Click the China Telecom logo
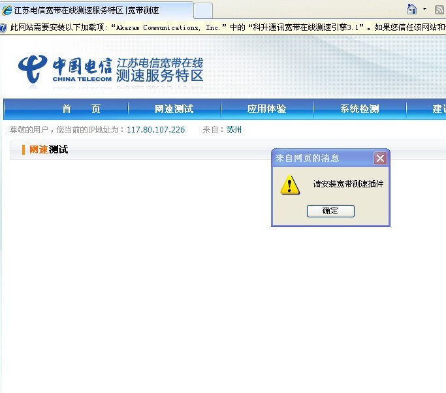This screenshot has height=393, width=446. tap(65, 70)
